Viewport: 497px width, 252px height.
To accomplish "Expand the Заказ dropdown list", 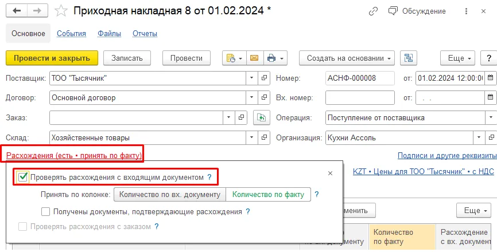I will (x=229, y=117).
